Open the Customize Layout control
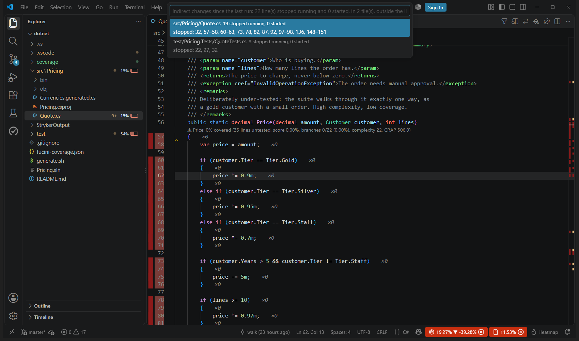This screenshot has width=579, height=341. (491, 7)
